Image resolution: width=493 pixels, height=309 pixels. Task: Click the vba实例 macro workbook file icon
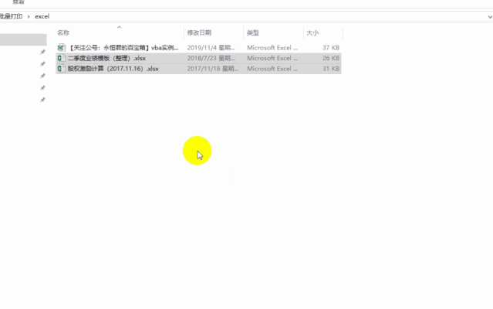(x=62, y=48)
